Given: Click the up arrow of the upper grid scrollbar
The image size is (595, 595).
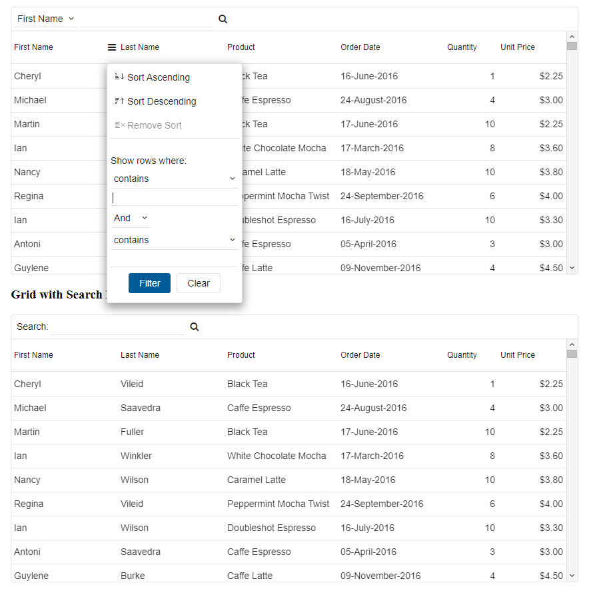Looking at the screenshot, I should [572, 37].
